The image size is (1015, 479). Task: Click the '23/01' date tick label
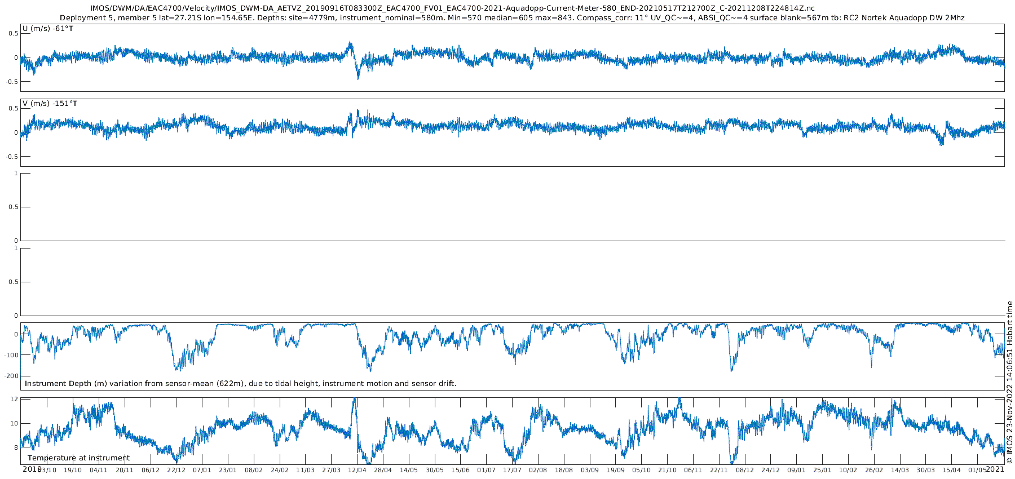point(228,470)
